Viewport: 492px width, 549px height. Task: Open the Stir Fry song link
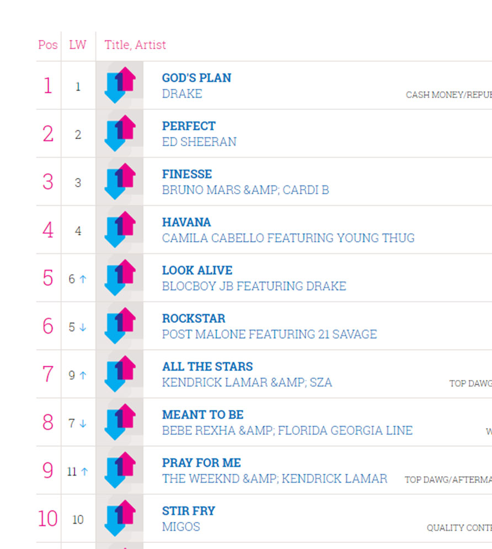click(188, 511)
